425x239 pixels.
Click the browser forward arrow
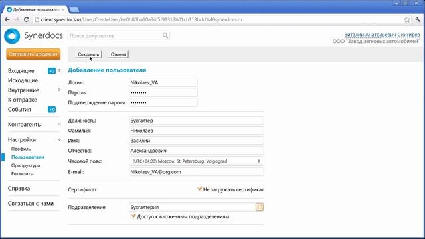17,19
